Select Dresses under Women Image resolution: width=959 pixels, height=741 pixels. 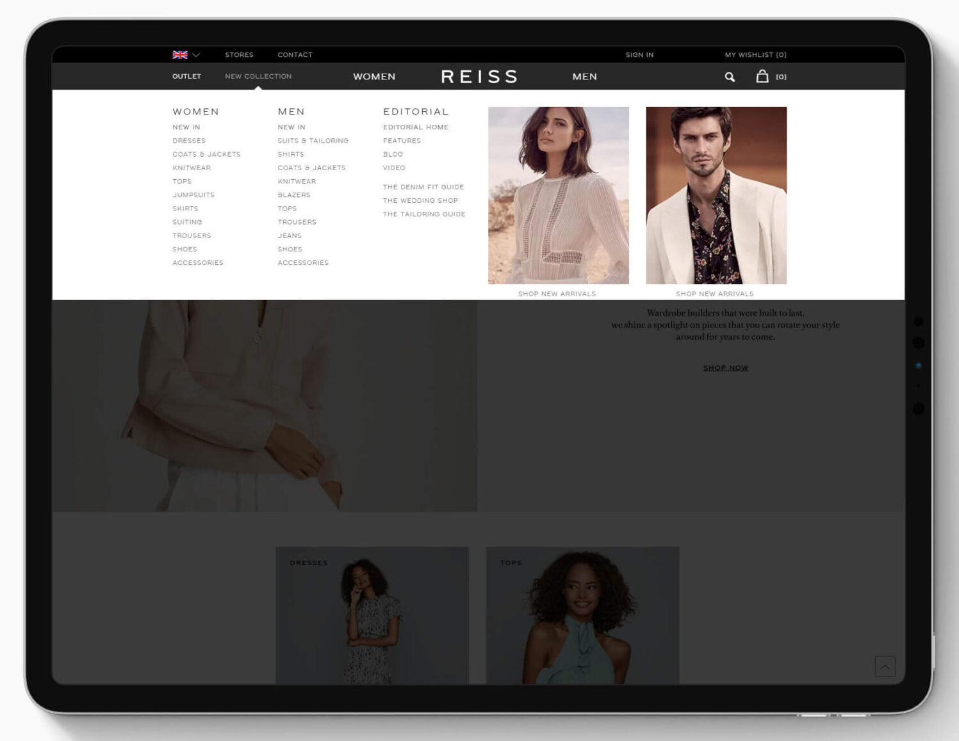189,141
